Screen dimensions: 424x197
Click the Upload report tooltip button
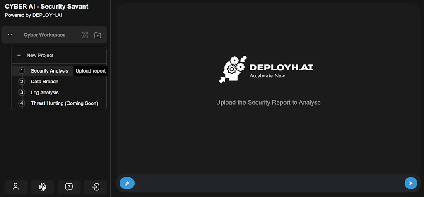click(x=91, y=71)
